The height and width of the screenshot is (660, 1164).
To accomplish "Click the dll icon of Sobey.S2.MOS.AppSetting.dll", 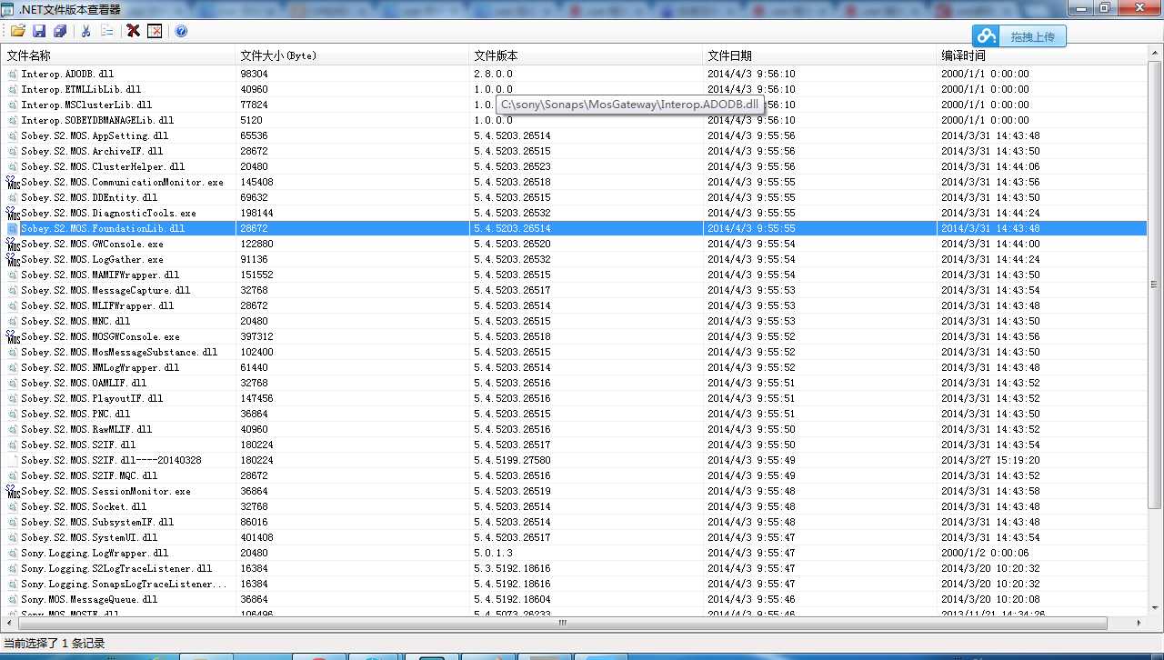I will pyautogui.click(x=13, y=135).
